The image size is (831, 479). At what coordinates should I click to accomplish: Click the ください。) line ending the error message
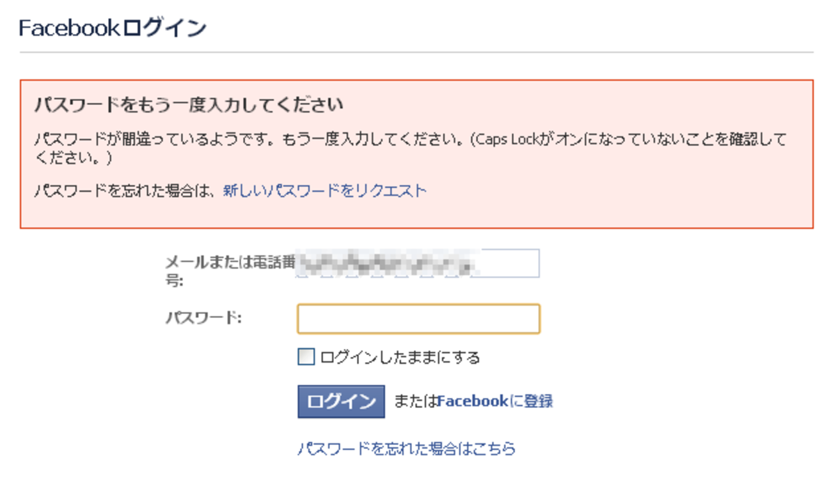(x=73, y=157)
